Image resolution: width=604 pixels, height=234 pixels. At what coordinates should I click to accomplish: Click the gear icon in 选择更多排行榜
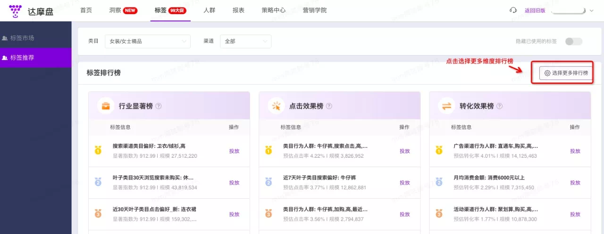(x=547, y=73)
